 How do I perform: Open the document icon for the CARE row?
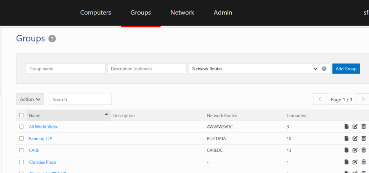tap(346, 150)
